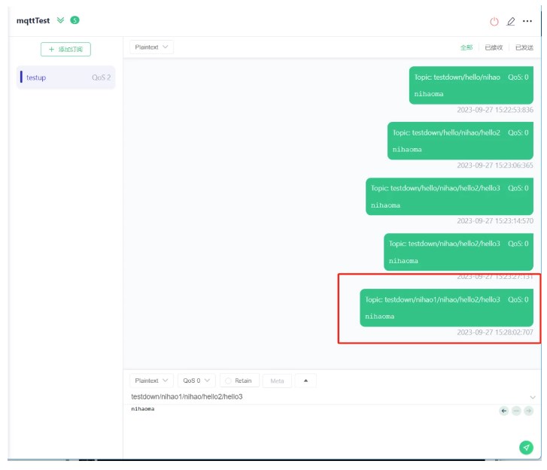Select the testup subscription

[x=65, y=77]
